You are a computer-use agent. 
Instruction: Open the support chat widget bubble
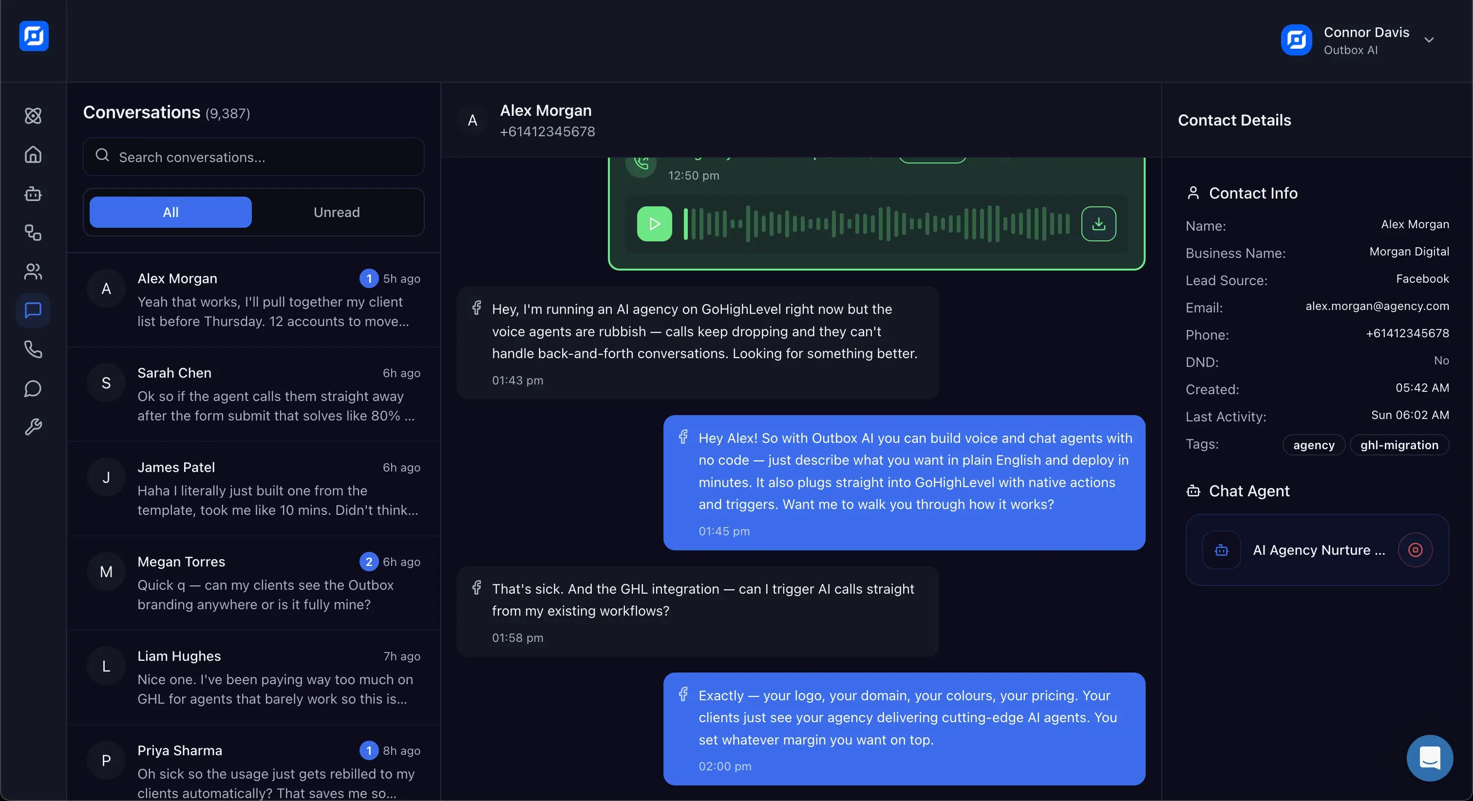(x=1430, y=758)
